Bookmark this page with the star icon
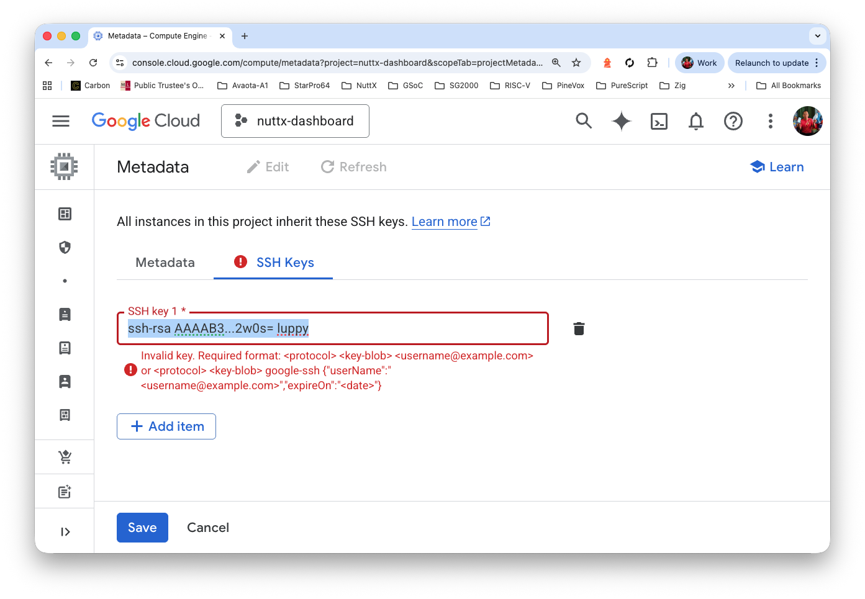The width and height of the screenshot is (865, 599). click(x=576, y=63)
